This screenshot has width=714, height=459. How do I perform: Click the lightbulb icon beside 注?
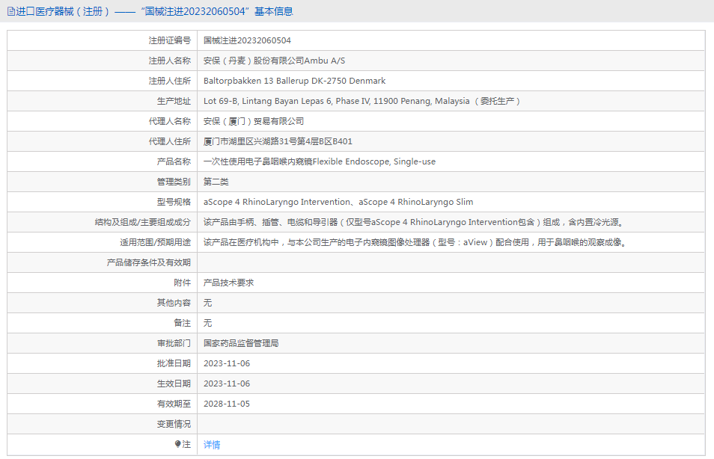click(x=177, y=444)
